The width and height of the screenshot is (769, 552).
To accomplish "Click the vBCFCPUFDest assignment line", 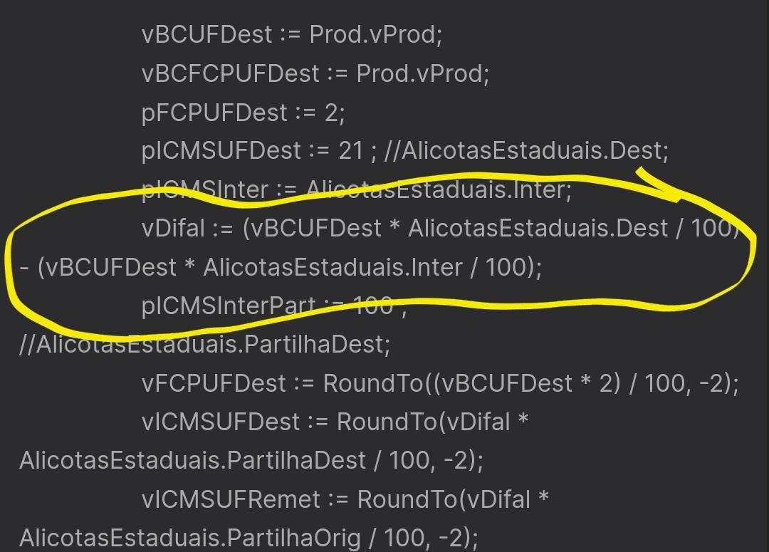I will tap(315, 73).
